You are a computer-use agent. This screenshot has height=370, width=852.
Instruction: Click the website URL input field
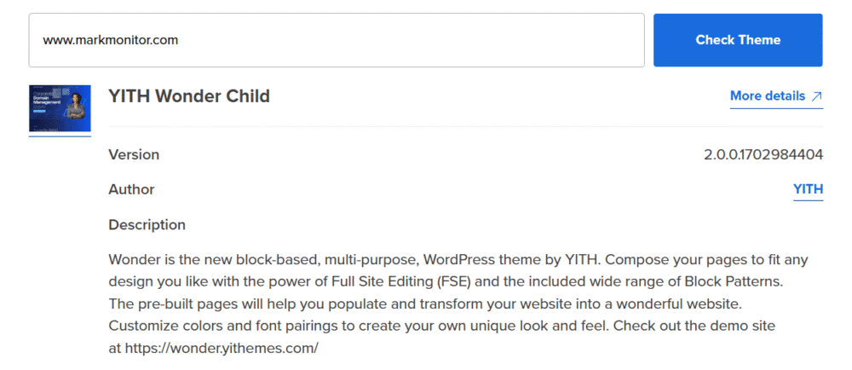tap(337, 40)
